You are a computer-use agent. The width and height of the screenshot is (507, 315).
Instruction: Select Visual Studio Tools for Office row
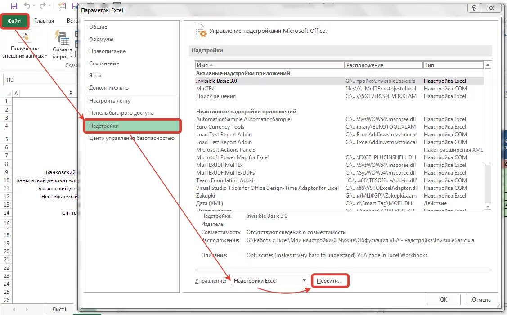[340, 188]
